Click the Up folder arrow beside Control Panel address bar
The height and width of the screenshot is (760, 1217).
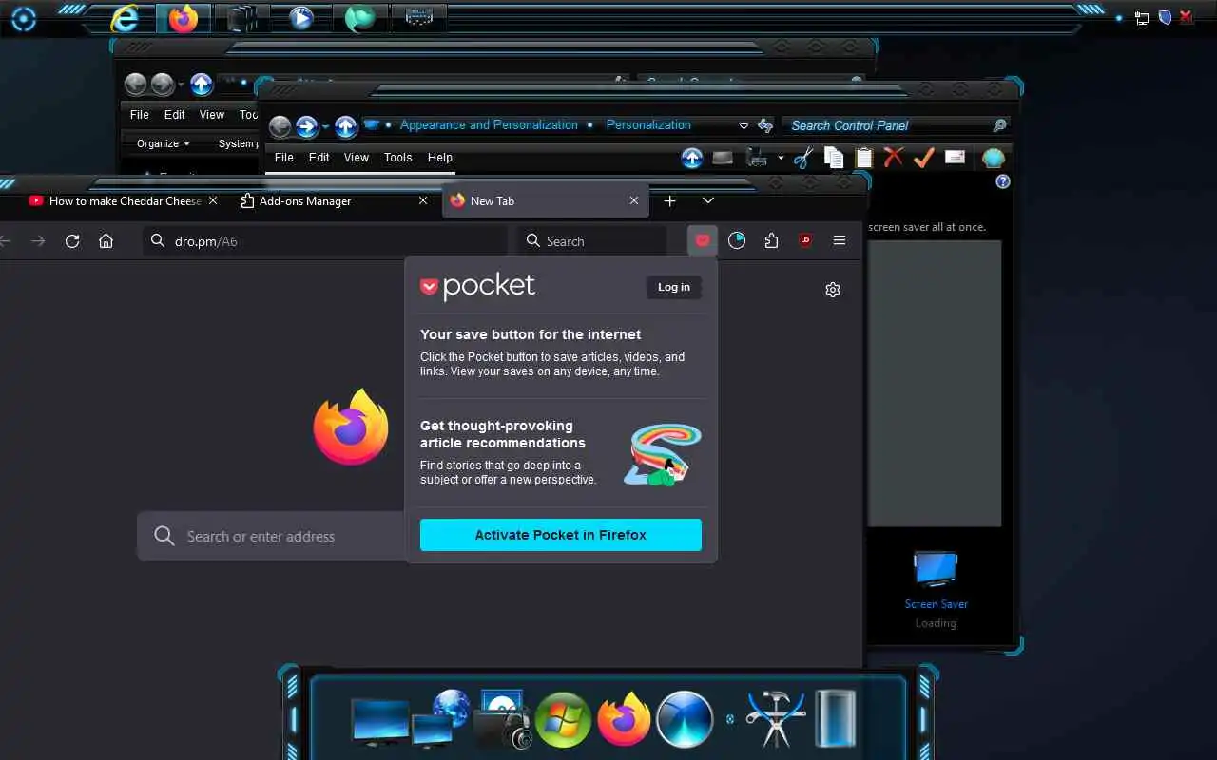point(346,126)
